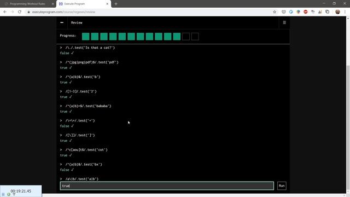Click the colorful tree extension icon
The height and width of the screenshot is (197, 350).
click(x=298, y=12)
